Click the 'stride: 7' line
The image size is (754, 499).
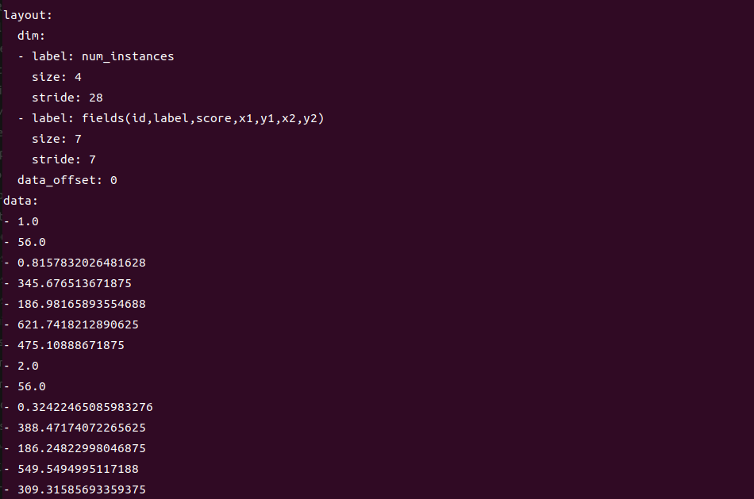click(x=64, y=159)
